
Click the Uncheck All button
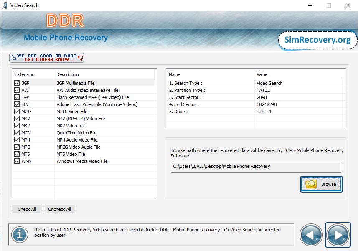click(60, 209)
